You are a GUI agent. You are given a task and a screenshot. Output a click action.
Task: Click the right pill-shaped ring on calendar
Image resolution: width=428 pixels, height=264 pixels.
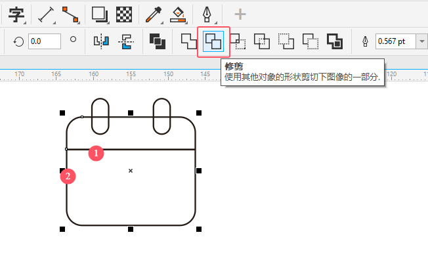[162, 116]
